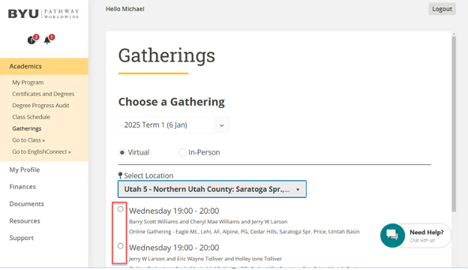Open the Degree Progress Audit link

(x=40, y=105)
